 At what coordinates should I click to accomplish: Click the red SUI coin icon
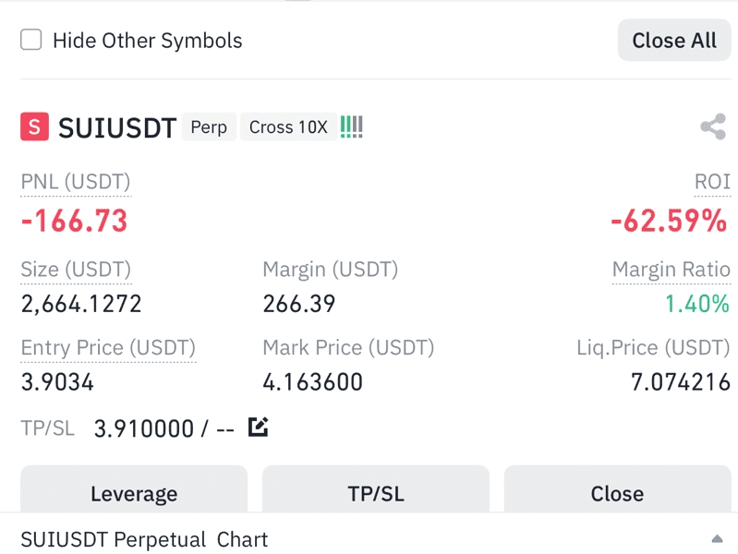(34, 126)
